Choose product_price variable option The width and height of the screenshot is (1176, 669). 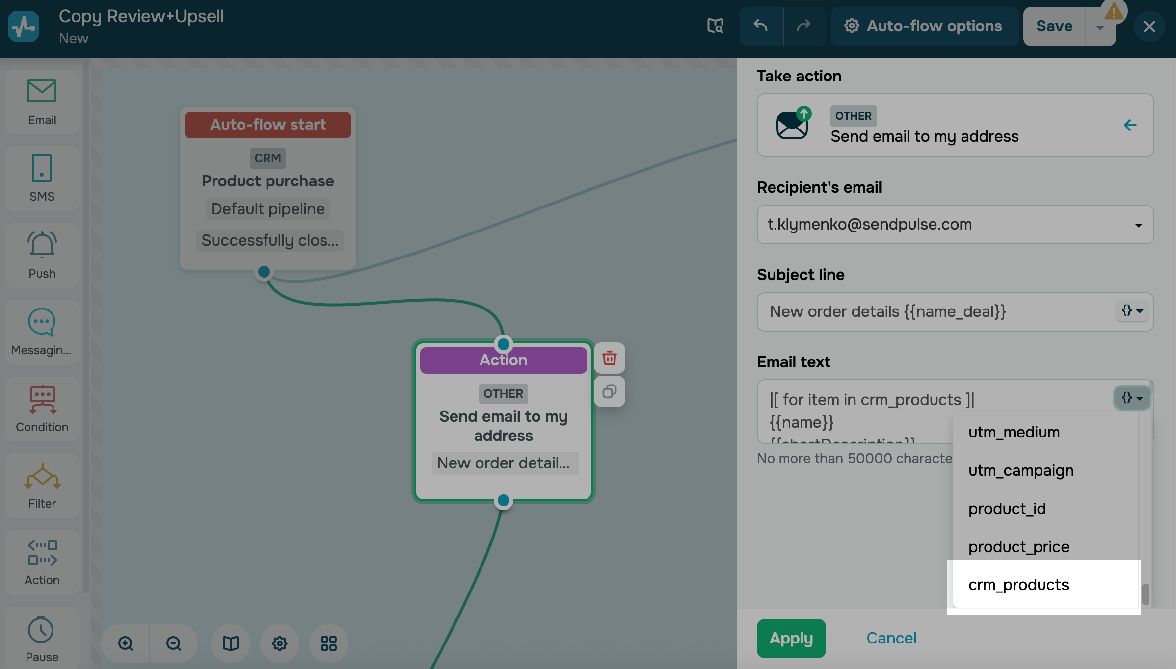[x=1018, y=546]
